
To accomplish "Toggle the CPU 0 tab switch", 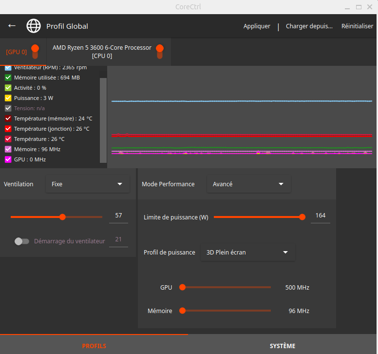I will 160,51.
